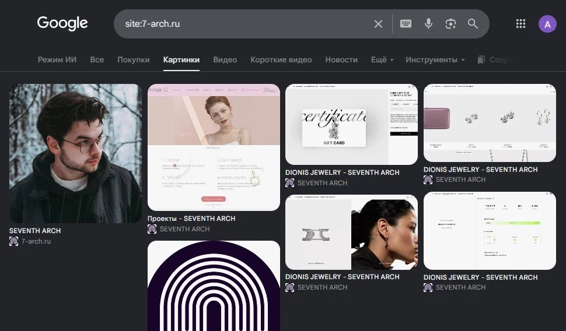This screenshot has height=331, width=566.
Task: Open the account avatar with letter A
Action: coord(547,24)
